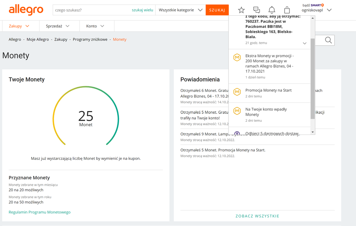Click the Monety breadcrumb
Screen dimensions: 356x226
point(120,40)
